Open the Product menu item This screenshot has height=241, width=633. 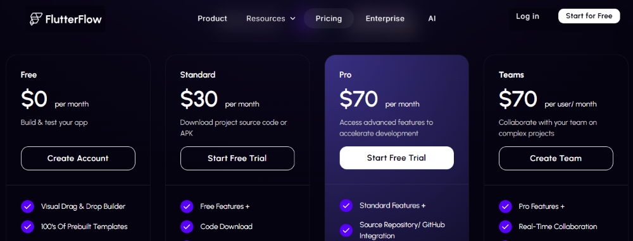(x=212, y=18)
